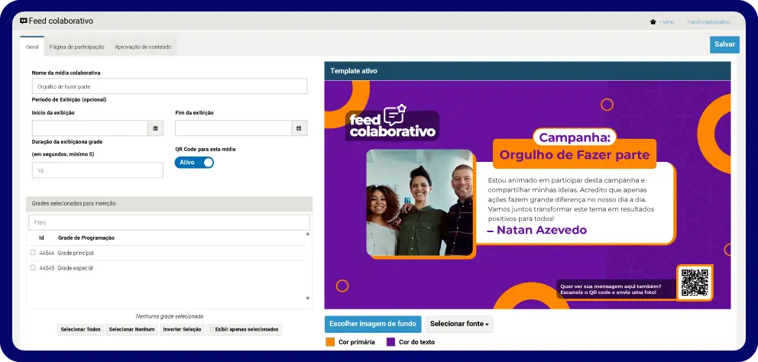Click the Feed colaborativo title icon
This screenshot has height=362, width=758.
(23, 21)
